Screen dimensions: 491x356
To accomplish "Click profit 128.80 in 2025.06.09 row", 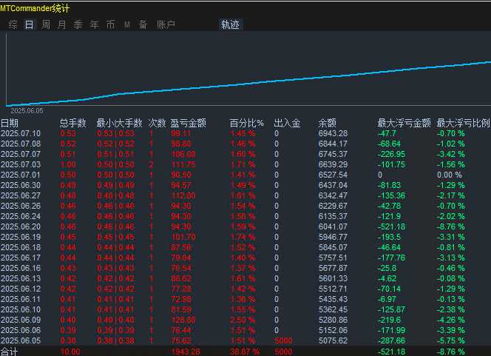I will tap(183, 320).
